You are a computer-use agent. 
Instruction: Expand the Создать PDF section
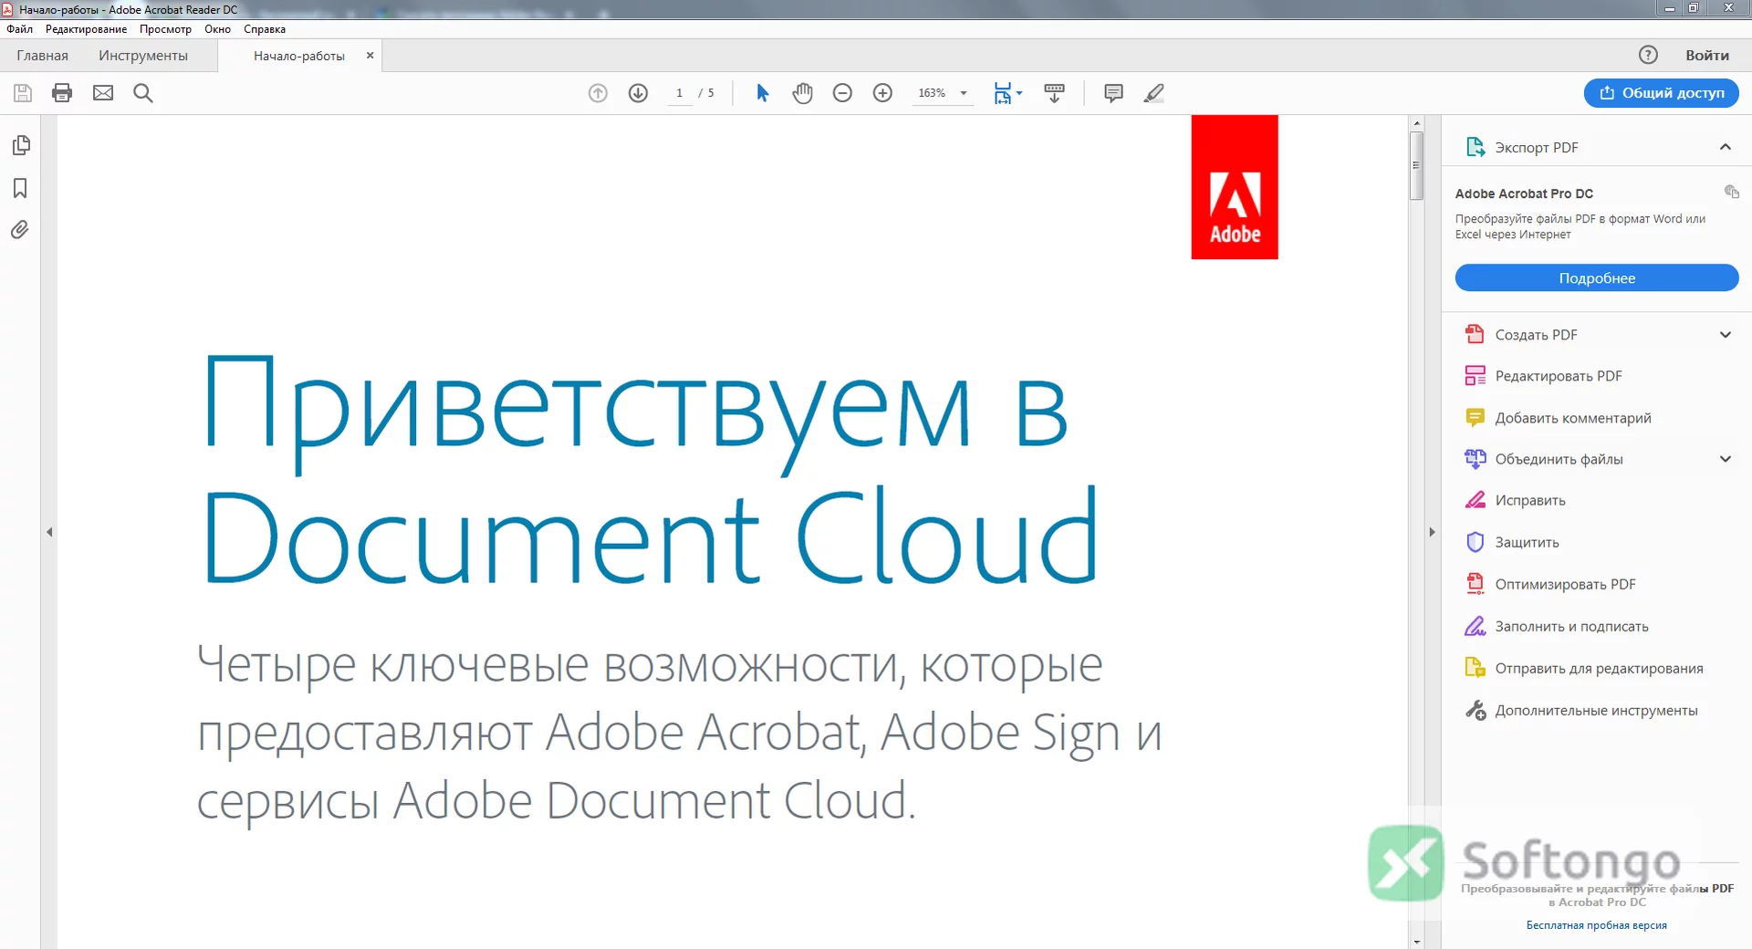(x=1725, y=335)
